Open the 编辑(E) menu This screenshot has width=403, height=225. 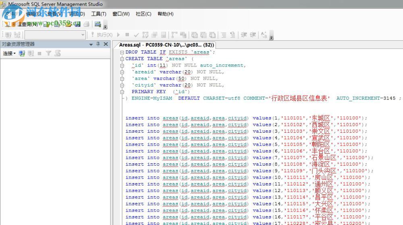pos(33,14)
